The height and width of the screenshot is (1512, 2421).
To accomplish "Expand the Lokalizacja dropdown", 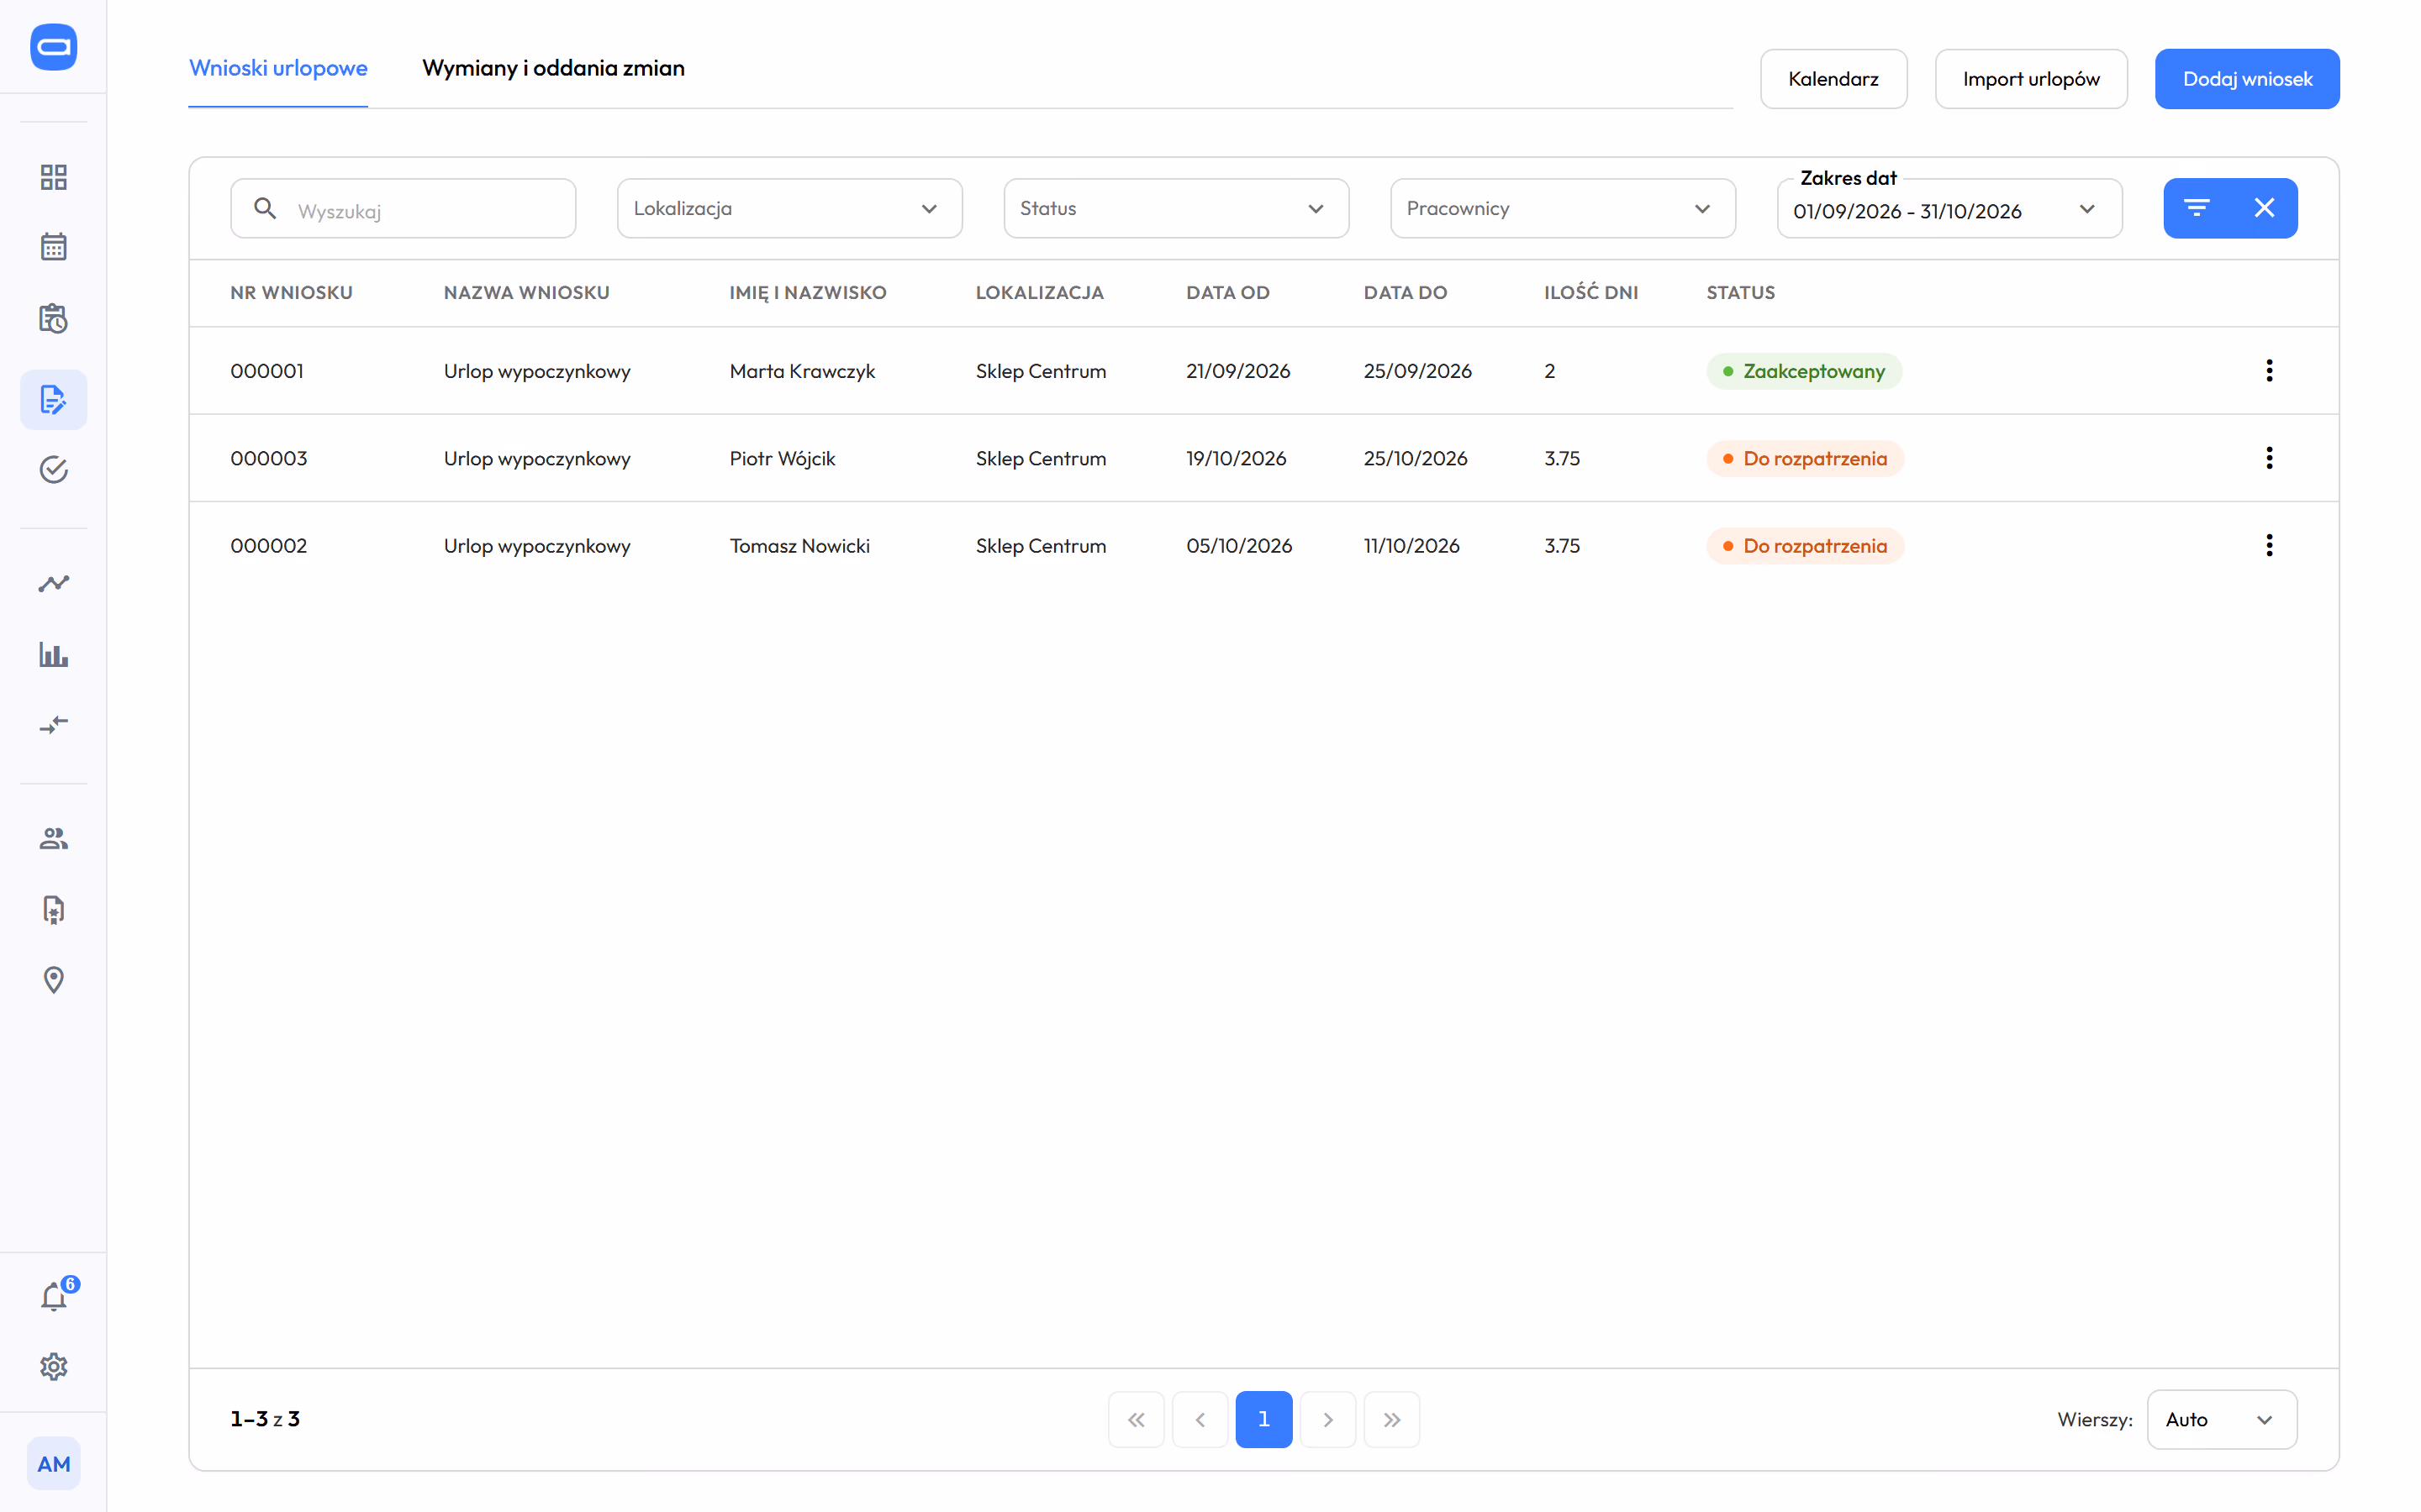I will [789, 208].
